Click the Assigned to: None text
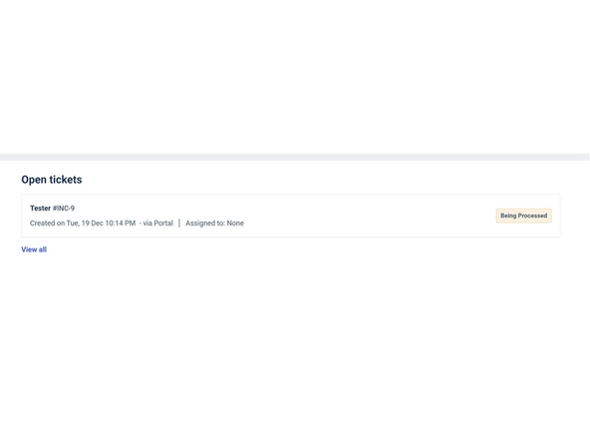 coord(214,223)
